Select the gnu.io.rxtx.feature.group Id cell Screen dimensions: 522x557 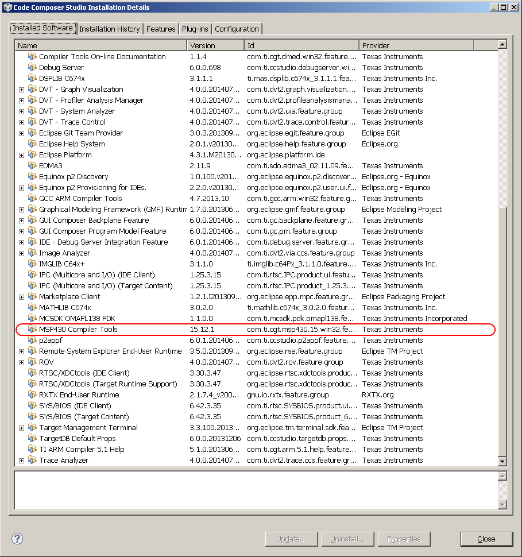click(288, 394)
